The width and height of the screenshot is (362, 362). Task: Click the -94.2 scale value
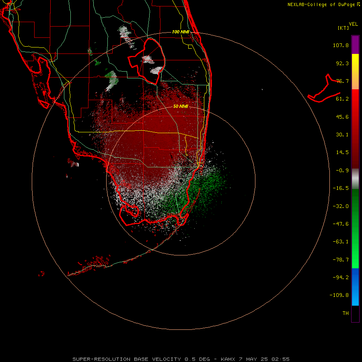(x=341, y=277)
